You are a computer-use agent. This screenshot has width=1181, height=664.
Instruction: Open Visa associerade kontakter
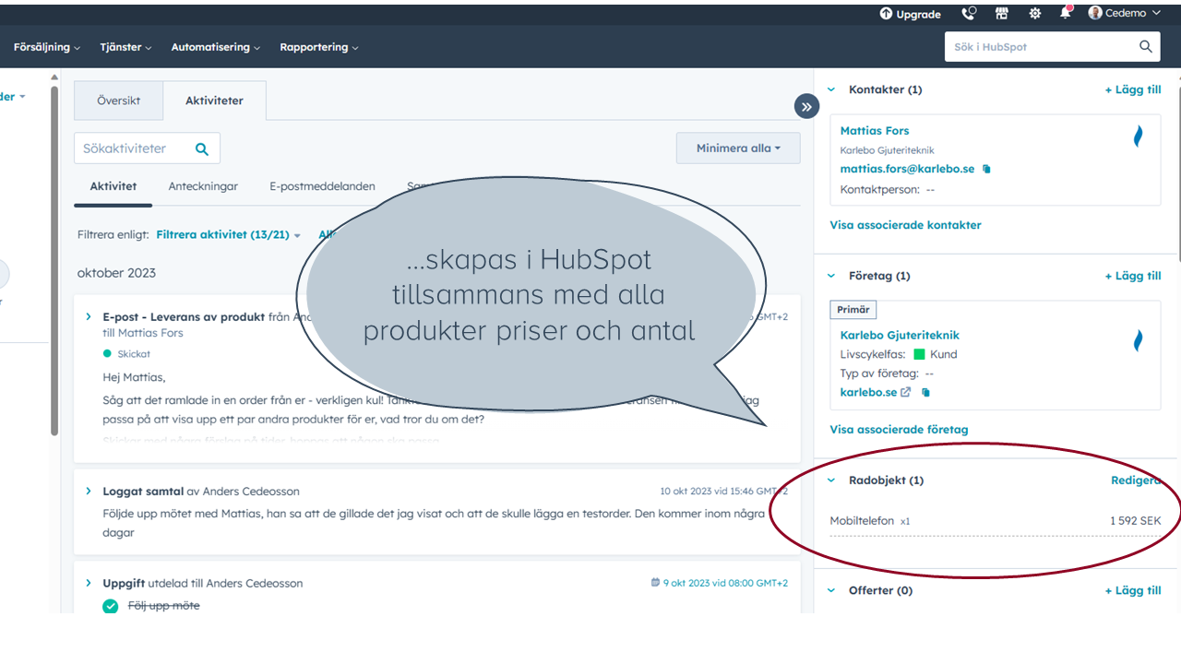[905, 225]
